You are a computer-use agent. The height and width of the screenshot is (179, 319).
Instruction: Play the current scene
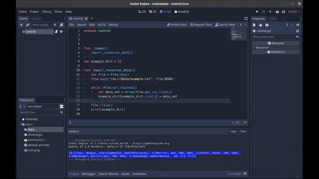pyautogui.click(x=277, y=12)
